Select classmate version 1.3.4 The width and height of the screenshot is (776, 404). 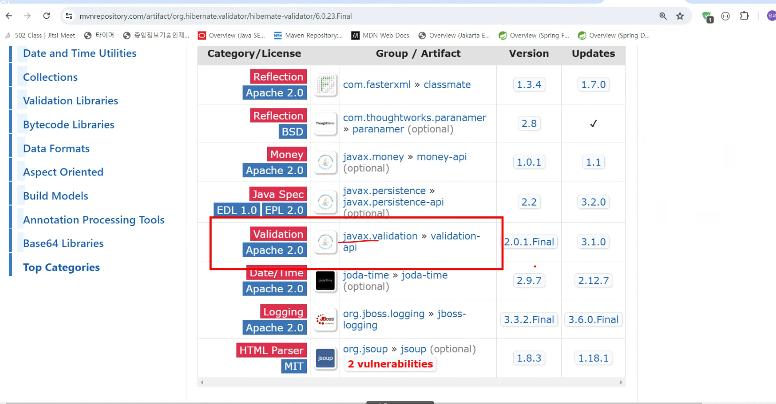click(529, 84)
